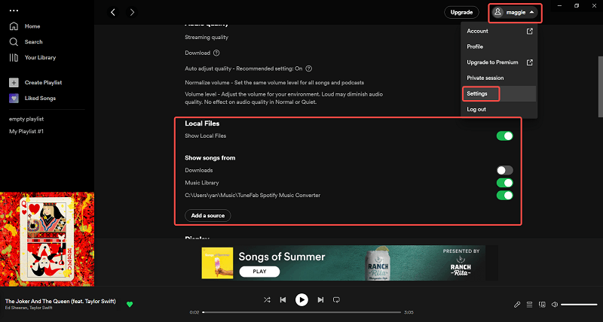The image size is (603, 322).
Task: Skip to the previous track
Action: [x=283, y=299]
